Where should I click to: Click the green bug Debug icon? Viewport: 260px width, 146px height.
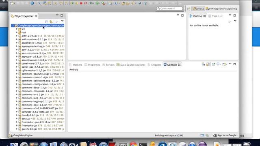coord(91,3)
